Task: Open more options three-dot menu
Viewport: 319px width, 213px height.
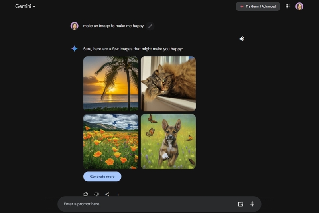Action: coord(118,194)
